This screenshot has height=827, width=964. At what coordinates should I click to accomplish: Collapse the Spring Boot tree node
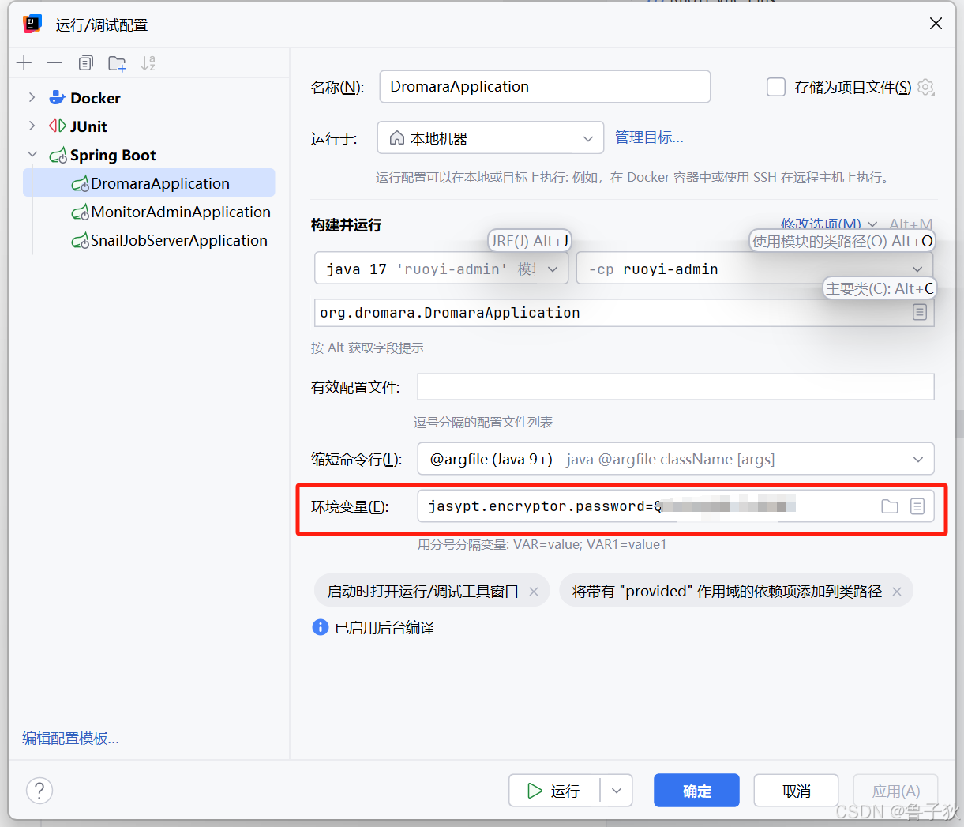[x=32, y=155]
